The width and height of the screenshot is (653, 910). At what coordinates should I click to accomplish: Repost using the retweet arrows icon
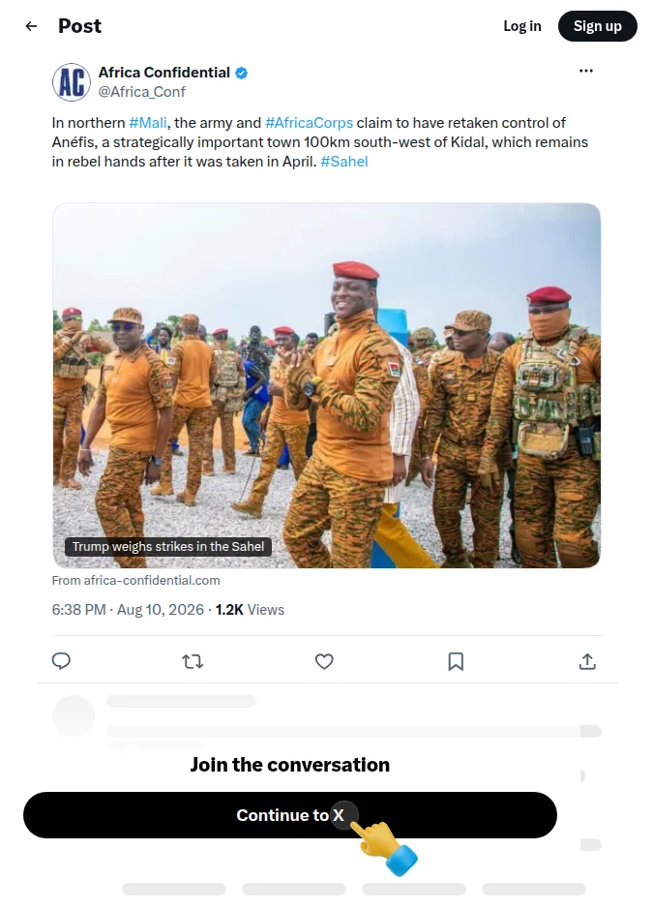click(193, 661)
